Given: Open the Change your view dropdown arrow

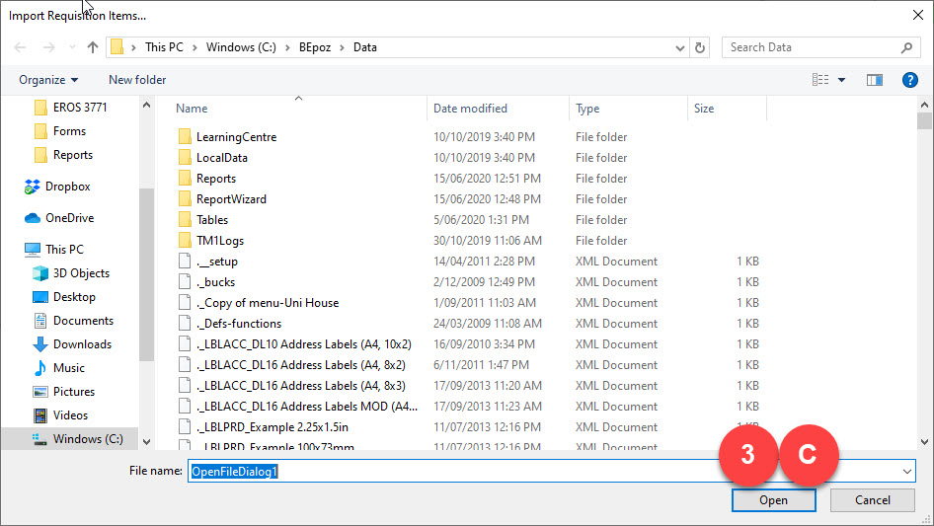Looking at the screenshot, I should click(841, 80).
